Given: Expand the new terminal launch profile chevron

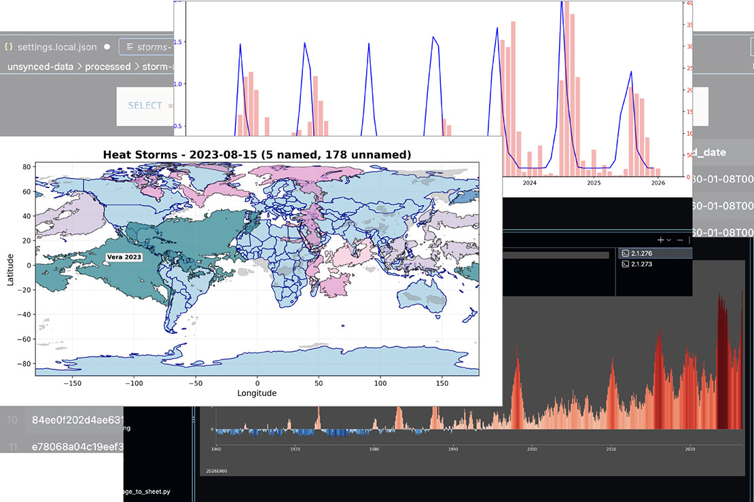Looking at the screenshot, I should click(668, 240).
